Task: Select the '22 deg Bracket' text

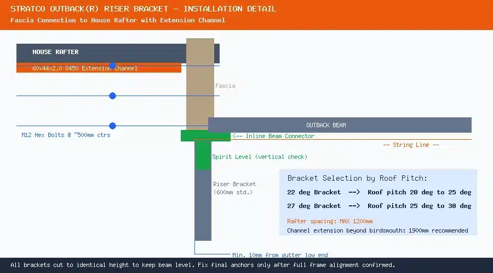Action: pyautogui.click(x=314, y=192)
